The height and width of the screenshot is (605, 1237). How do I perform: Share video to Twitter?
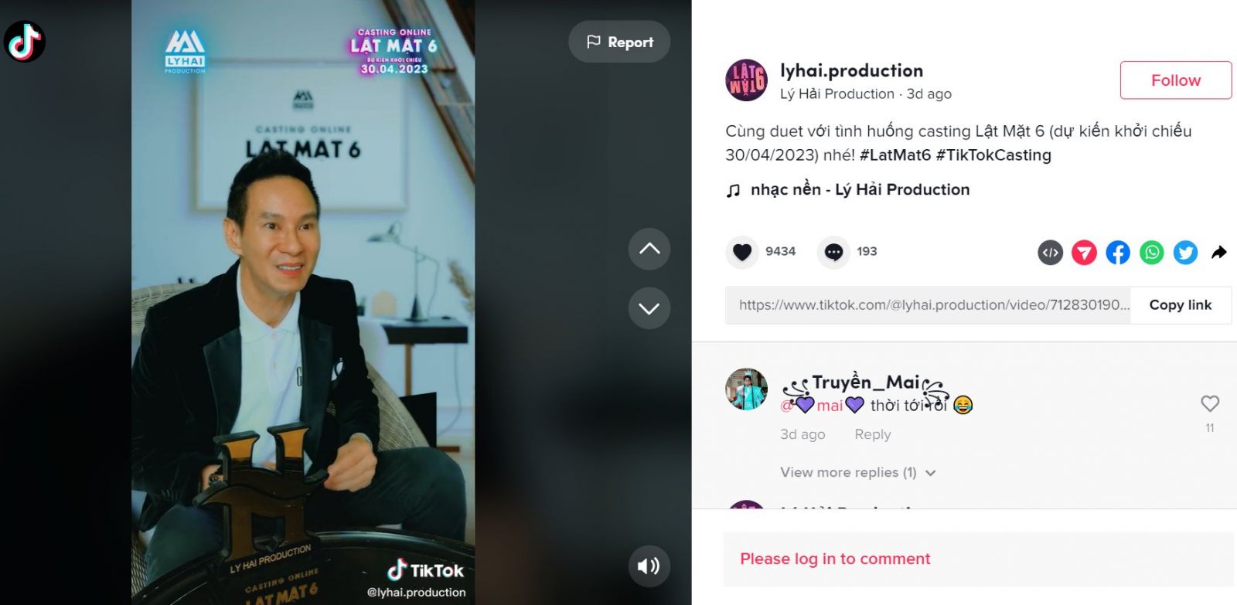(x=1185, y=253)
